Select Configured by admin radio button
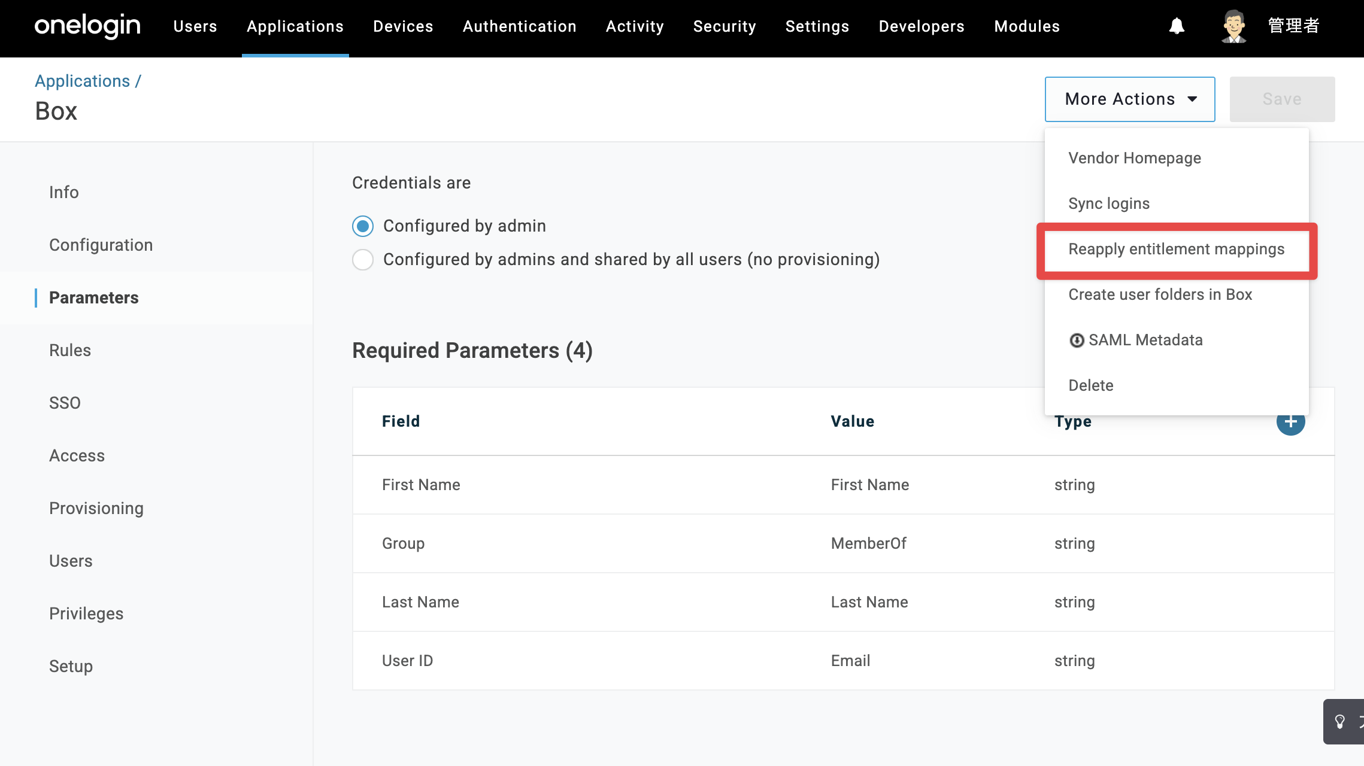Viewport: 1364px width, 766px height. pyautogui.click(x=363, y=226)
